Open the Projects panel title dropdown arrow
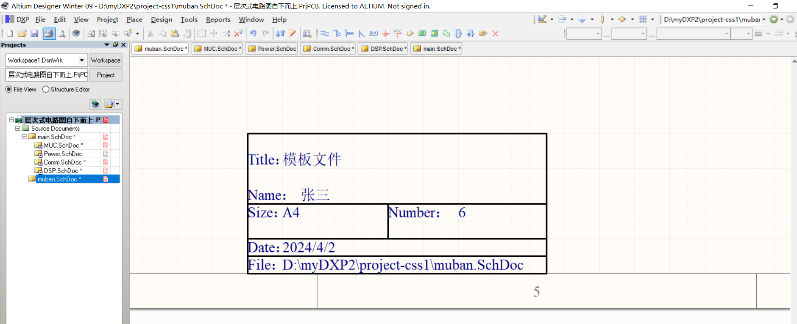The width and height of the screenshot is (797, 324). coord(107,44)
